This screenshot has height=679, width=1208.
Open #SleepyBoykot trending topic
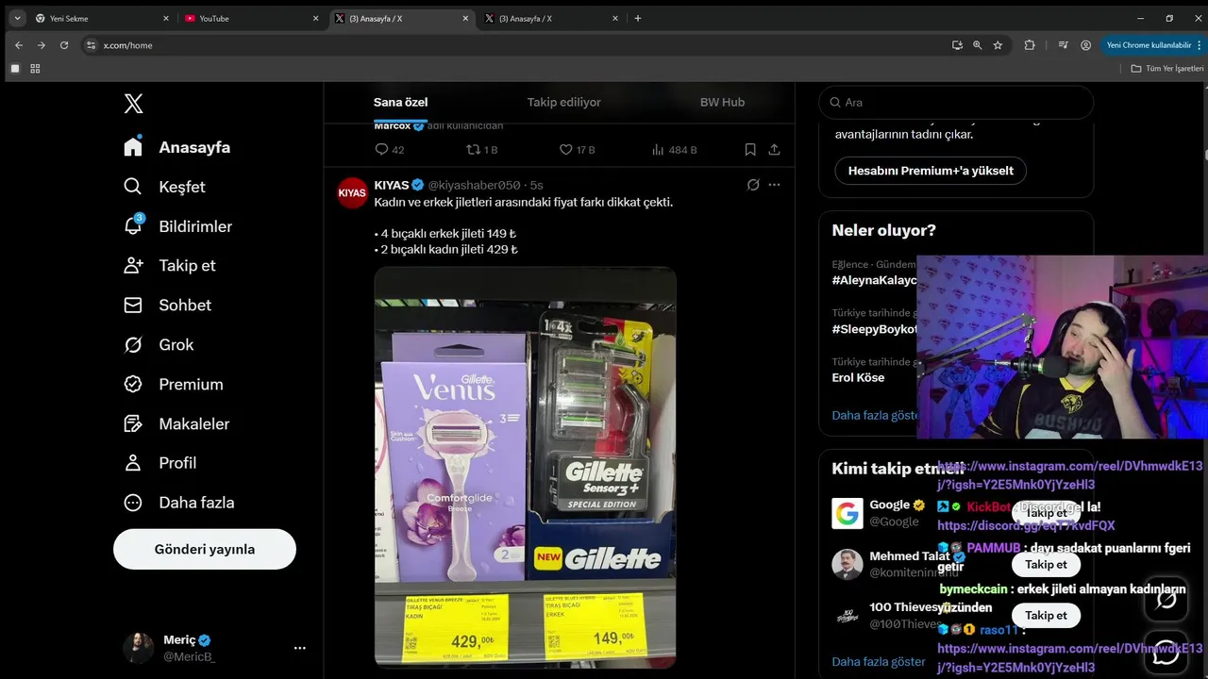[x=874, y=329]
